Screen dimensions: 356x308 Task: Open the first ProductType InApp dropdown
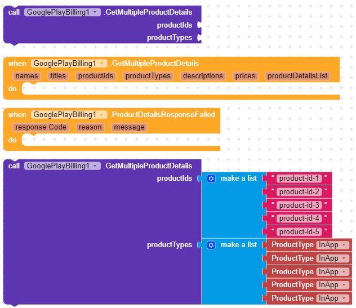344,245
